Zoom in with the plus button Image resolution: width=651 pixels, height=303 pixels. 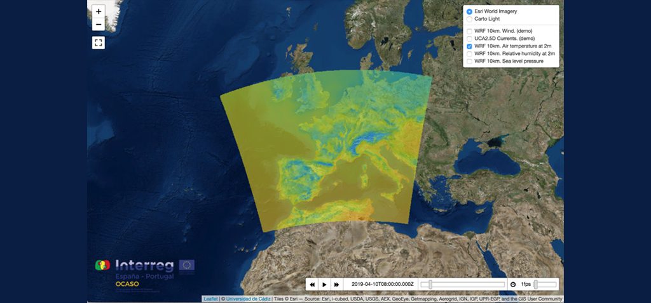99,11
